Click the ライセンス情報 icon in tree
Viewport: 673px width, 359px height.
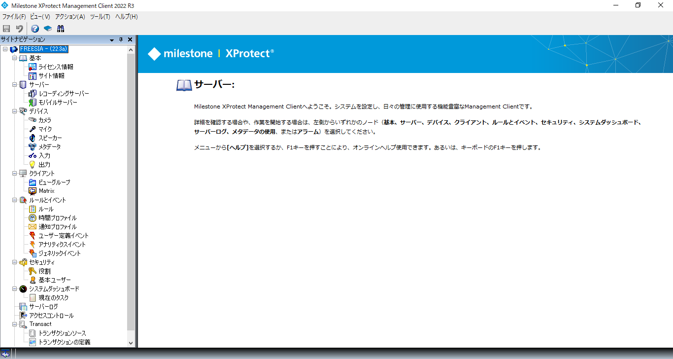pos(33,67)
